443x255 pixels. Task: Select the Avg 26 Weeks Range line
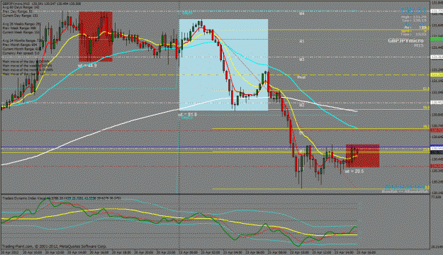(22, 24)
